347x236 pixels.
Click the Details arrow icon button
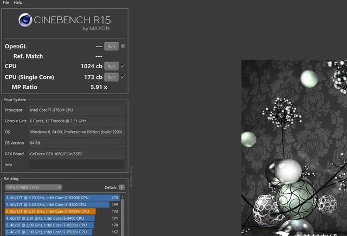coord(121,187)
